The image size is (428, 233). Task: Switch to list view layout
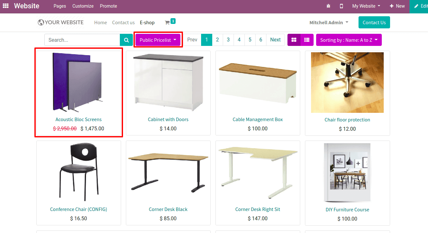(x=307, y=40)
